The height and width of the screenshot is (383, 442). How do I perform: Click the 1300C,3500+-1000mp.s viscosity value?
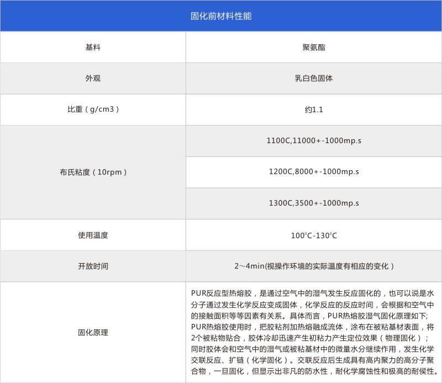click(314, 203)
